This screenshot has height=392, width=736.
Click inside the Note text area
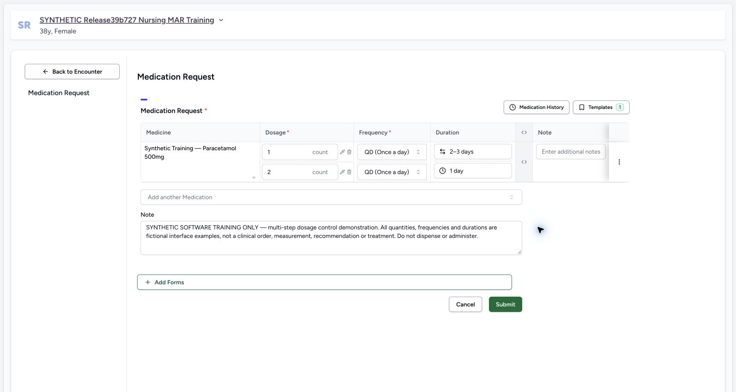click(x=331, y=238)
